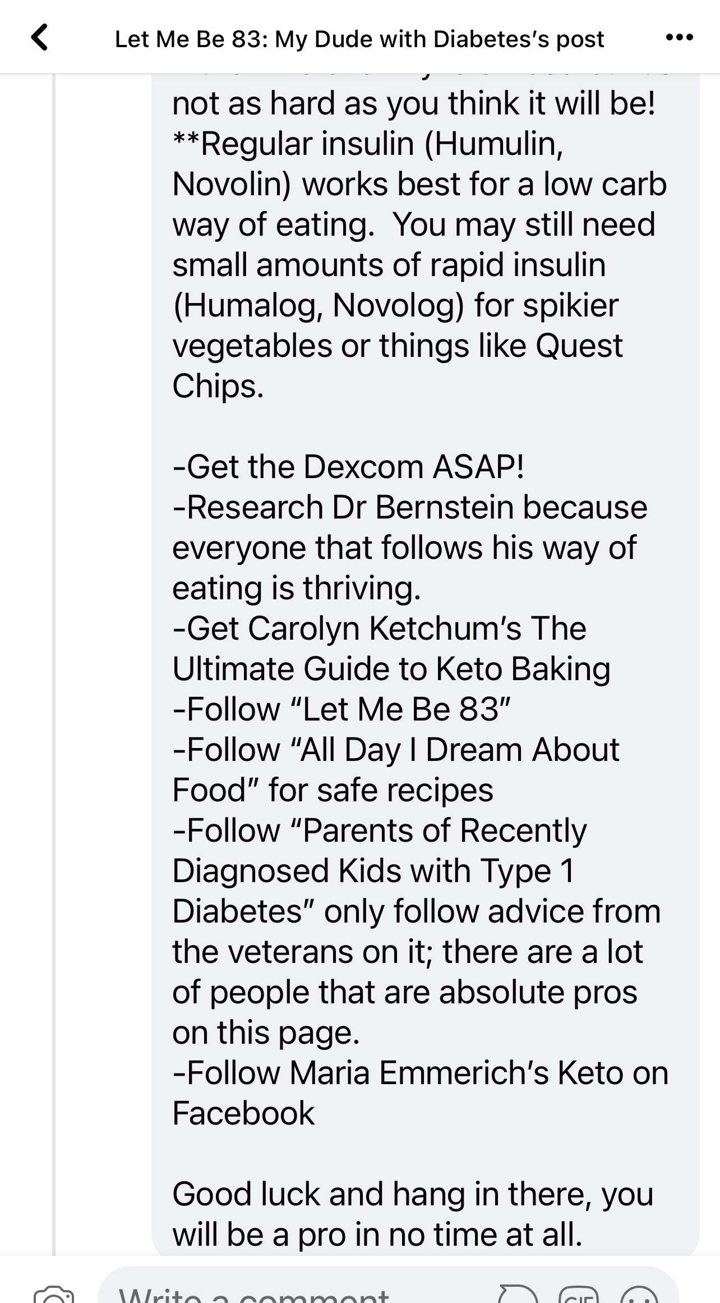
Task: Open the GIF picker in comment box
Action: tap(579, 1295)
